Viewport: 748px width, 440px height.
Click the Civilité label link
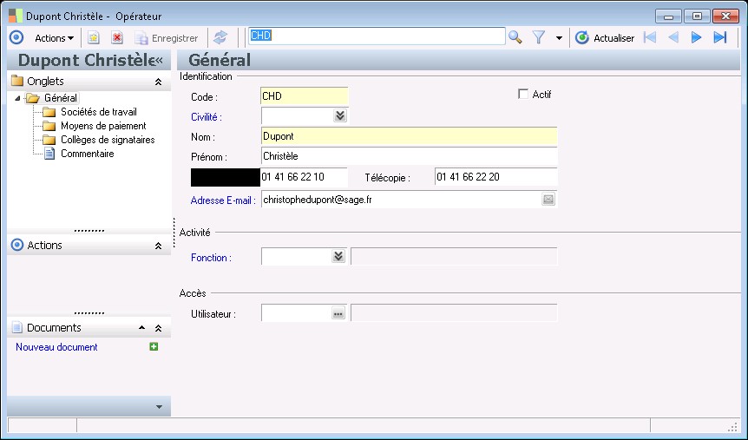tap(206, 117)
